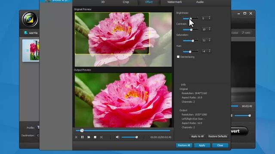The height and width of the screenshot is (154, 275).
Task: Click the Brightness slider handle
Action: 191,18
